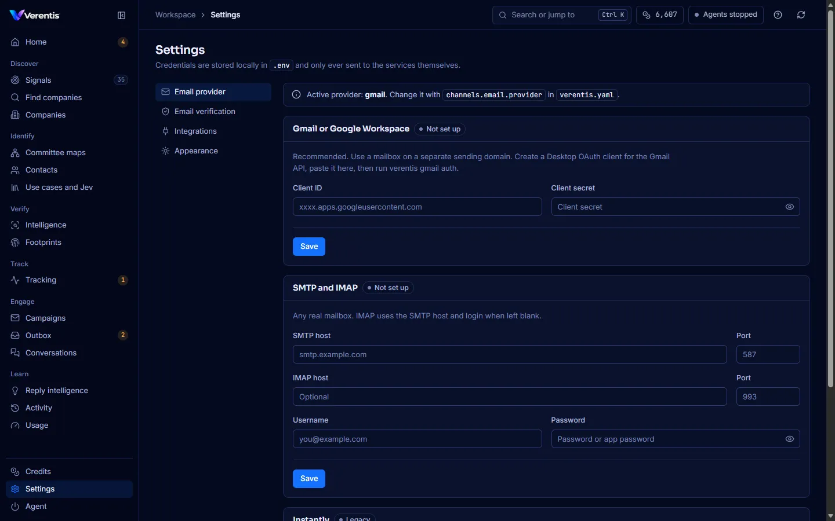The height and width of the screenshot is (521, 835).
Task: Click the Username input field
Action: click(x=418, y=439)
